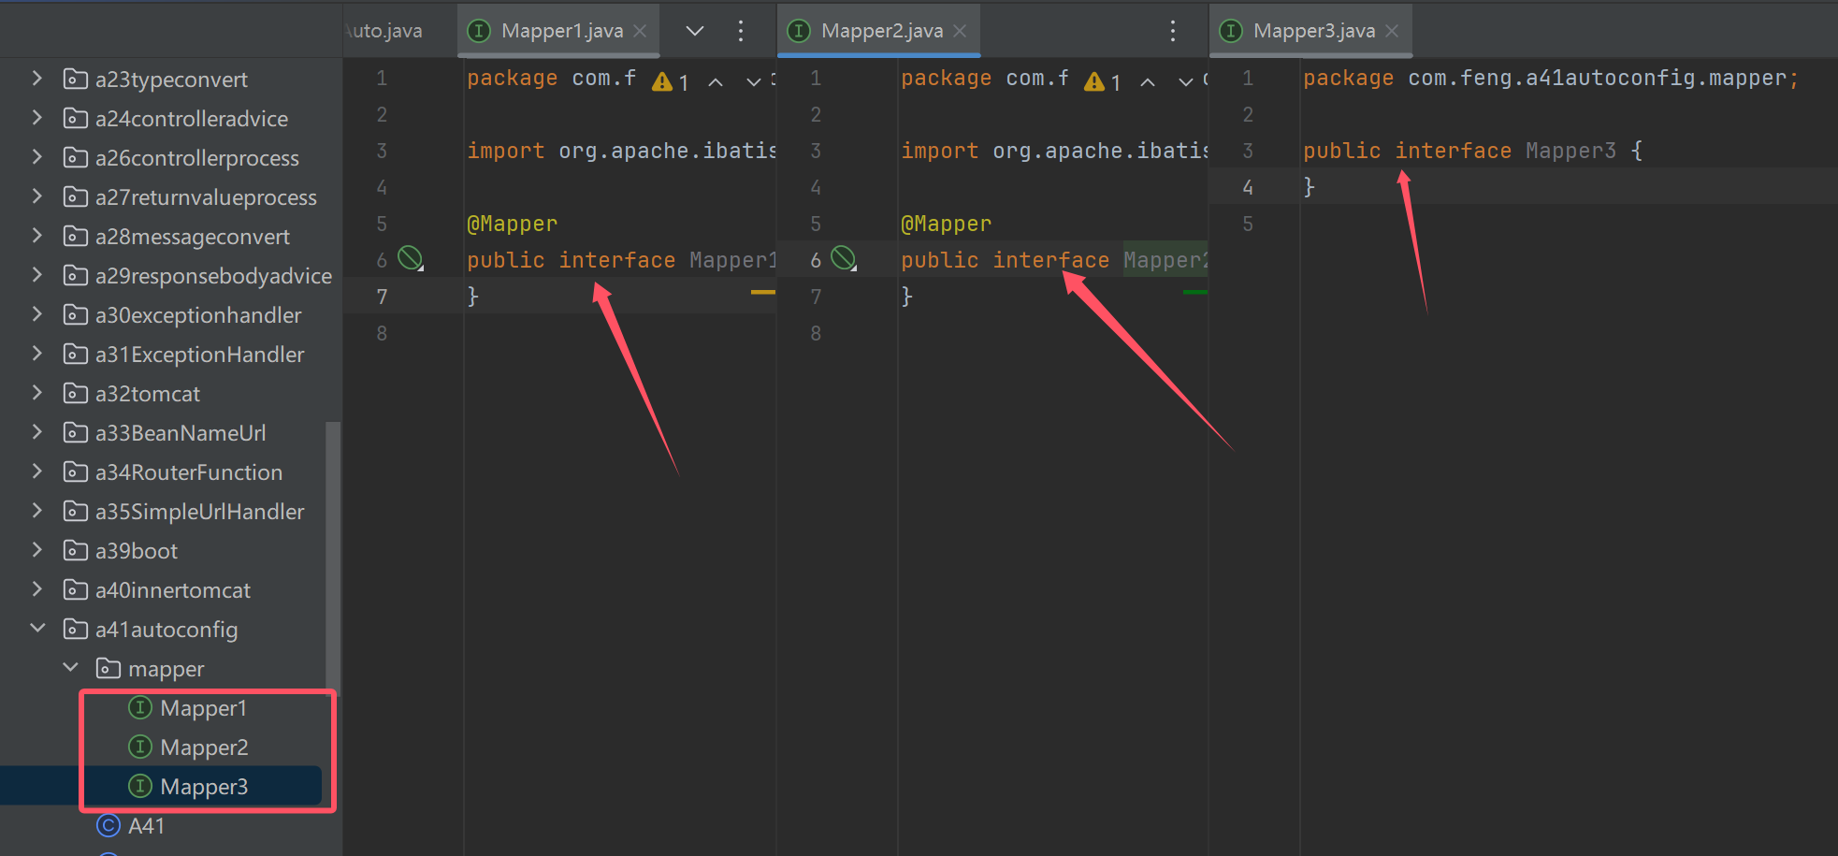Select the a35SimpleUrlHandler folder icon
Screen dimensions: 1838x856
coord(76,511)
